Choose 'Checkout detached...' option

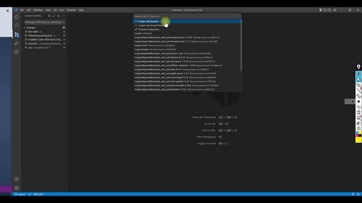click(187, 29)
